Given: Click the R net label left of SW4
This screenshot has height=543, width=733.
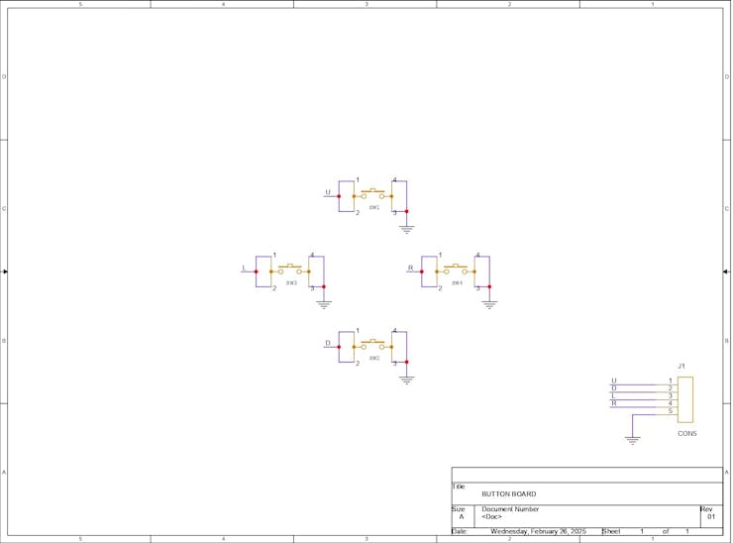Looking at the screenshot, I should point(410,268).
